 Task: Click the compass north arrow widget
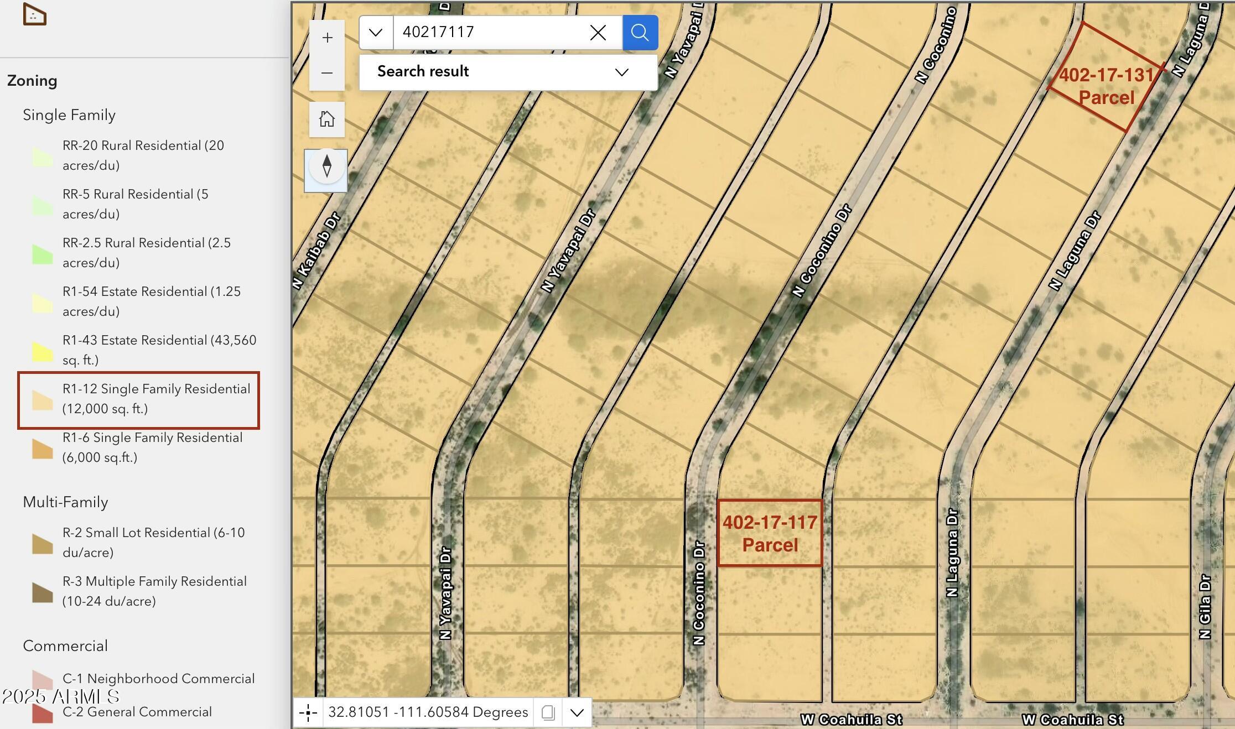click(x=326, y=169)
